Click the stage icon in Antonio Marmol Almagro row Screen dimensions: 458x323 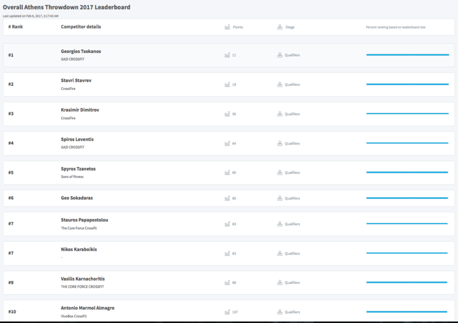[x=280, y=312]
